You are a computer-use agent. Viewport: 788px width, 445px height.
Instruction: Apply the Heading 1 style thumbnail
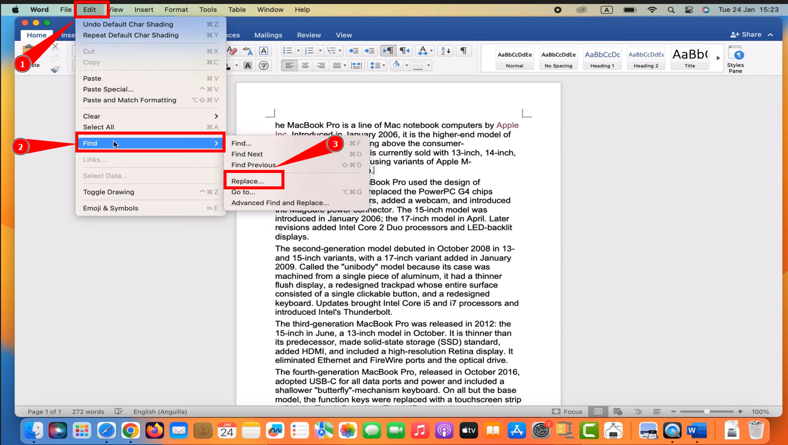602,59
